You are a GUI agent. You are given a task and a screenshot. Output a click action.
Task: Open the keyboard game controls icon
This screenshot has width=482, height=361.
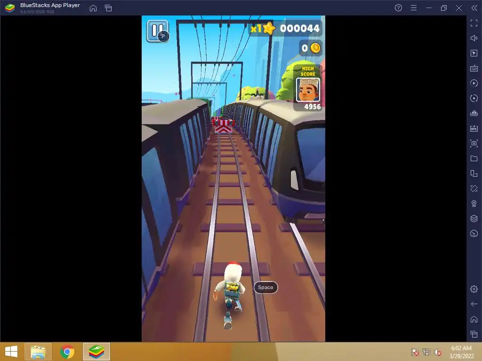point(474,68)
